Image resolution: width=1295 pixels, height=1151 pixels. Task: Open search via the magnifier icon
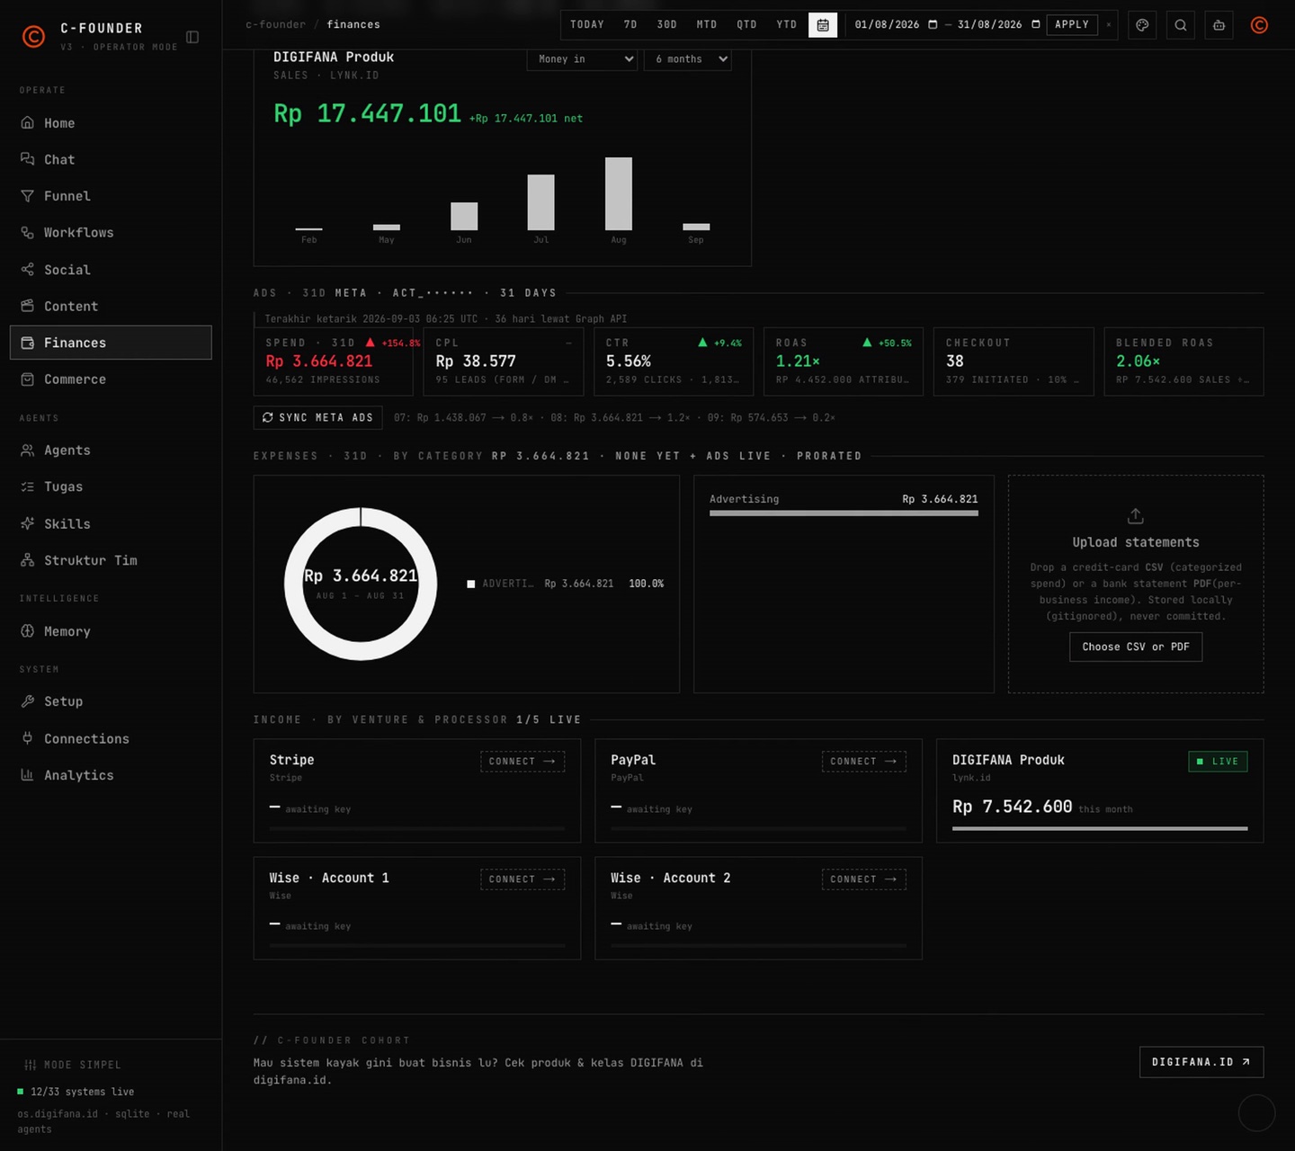tap(1181, 25)
